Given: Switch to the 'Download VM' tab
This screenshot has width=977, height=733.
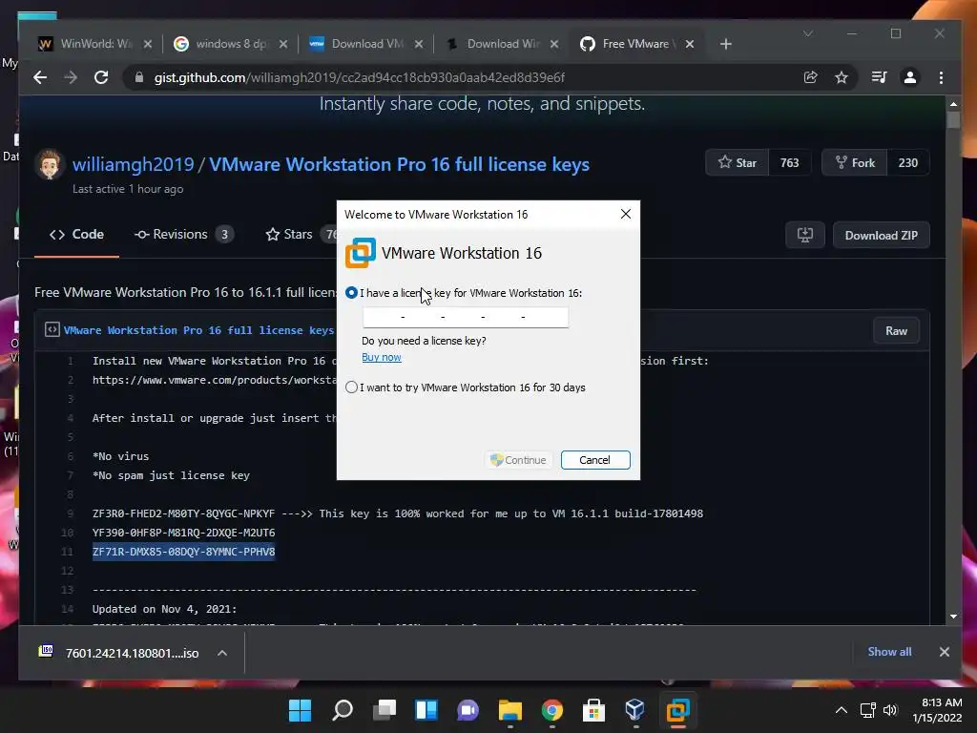Looking at the screenshot, I should point(365,44).
